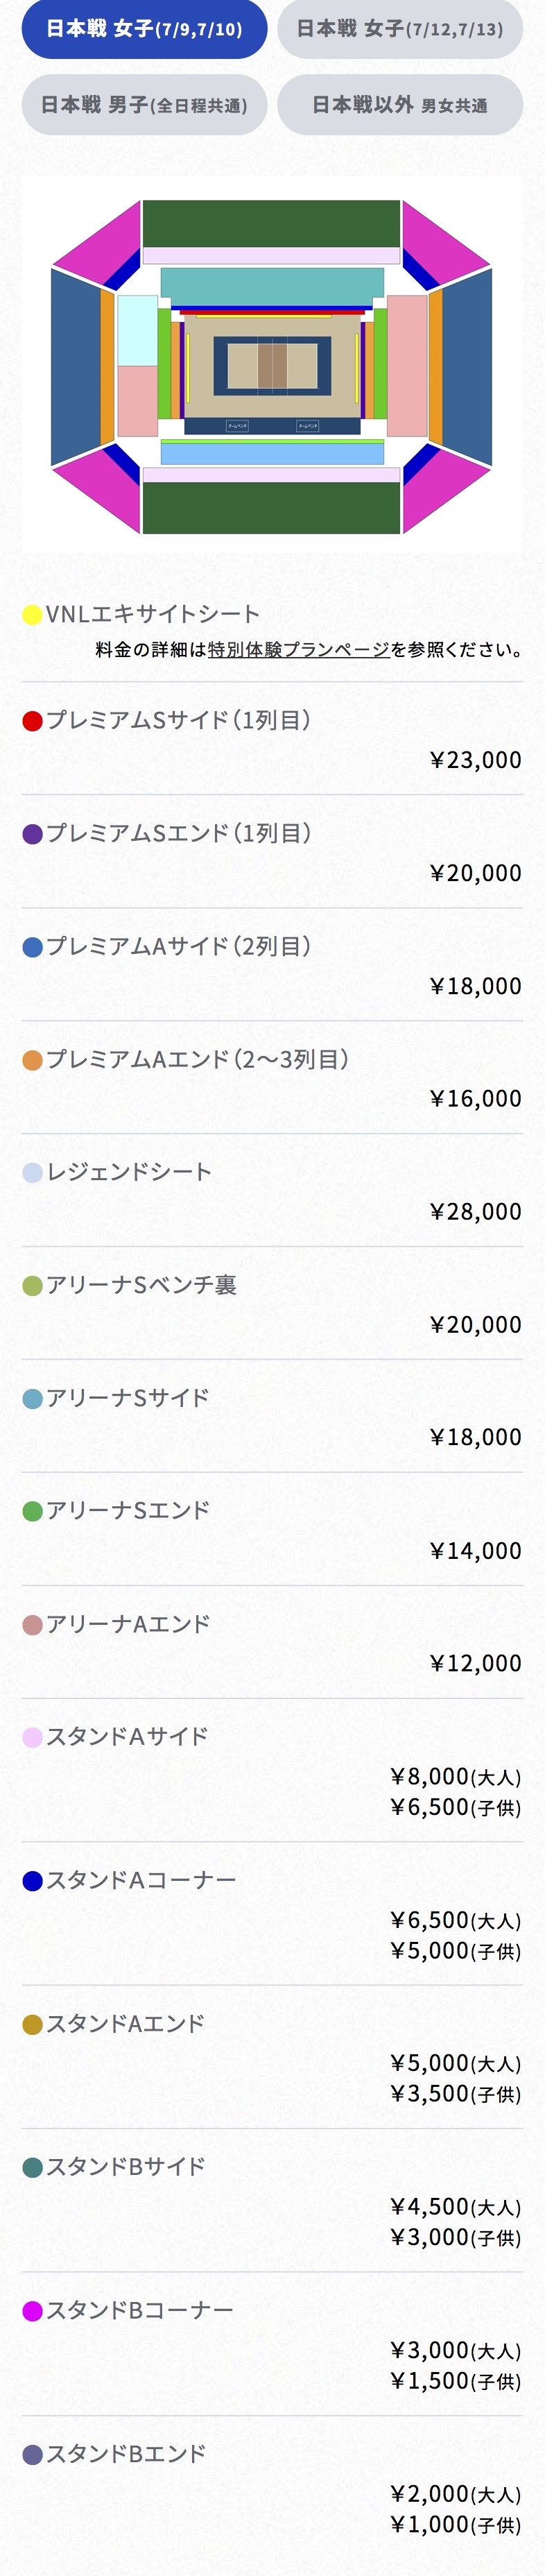The image size is (545, 2576).
Task: Select the 日本戦 女子(7/9,7/10) tab
Action: pyautogui.click(x=144, y=29)
